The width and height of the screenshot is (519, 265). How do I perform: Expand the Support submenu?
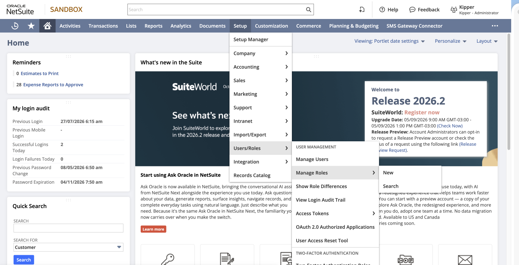click(261, 107)
